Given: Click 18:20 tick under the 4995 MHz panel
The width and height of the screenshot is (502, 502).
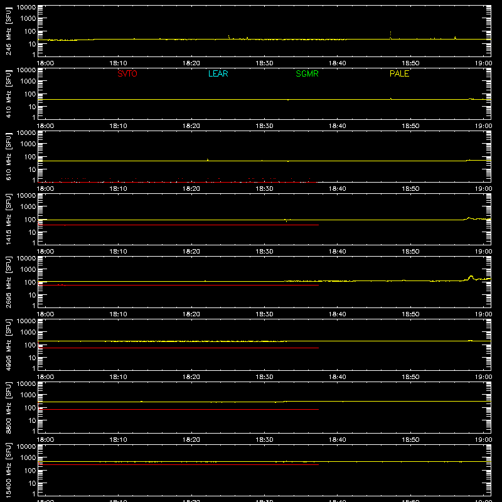Looking at the screenshot, I should pos(191,377).
